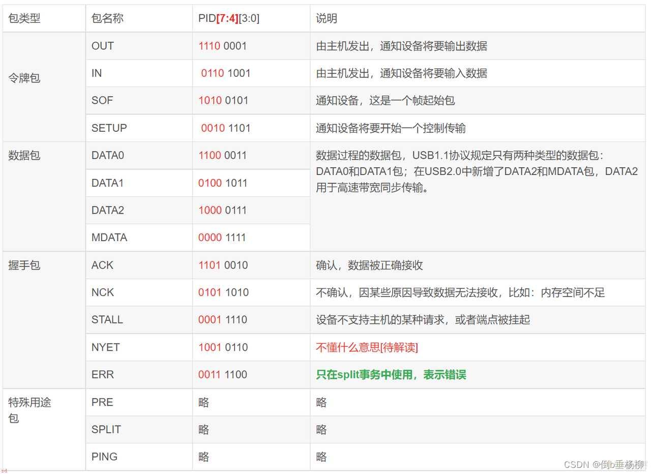Click PID value 0101 1010
This screenshot has height=474, width=651.
coord(223,292)
